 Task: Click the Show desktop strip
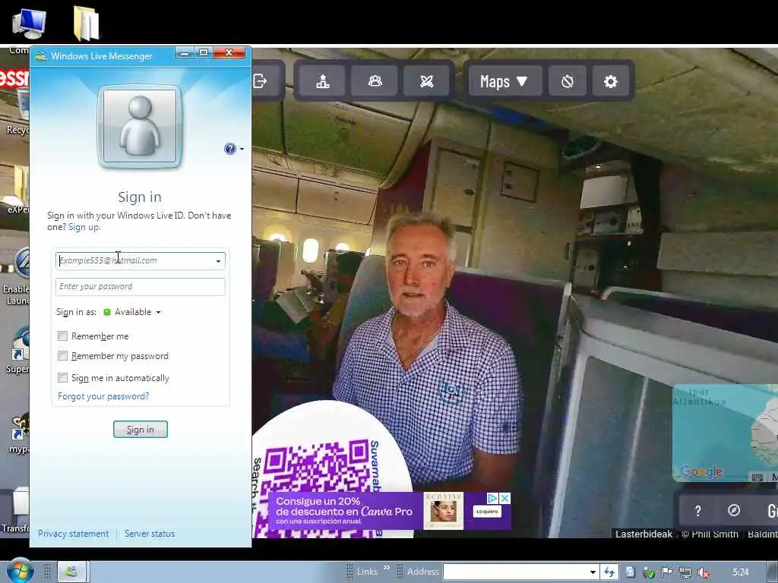click(x=773, y=572)
